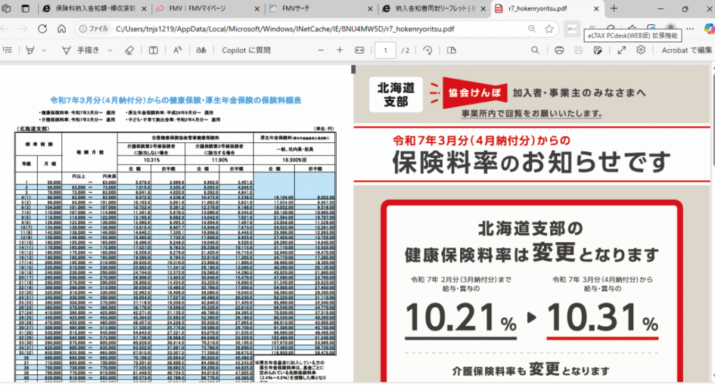This screenshot has width=715, height=391.
Task: Go to the browser home page
Action: point(61,29)
